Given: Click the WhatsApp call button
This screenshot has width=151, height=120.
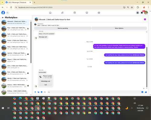Looking at the screenshot, I should pyautogui.click(x=46, y=81).
